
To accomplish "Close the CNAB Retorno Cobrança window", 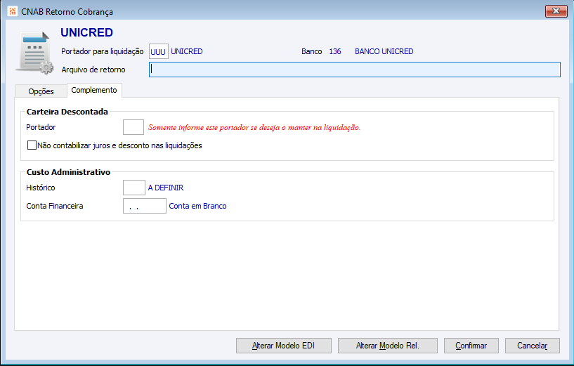I will pyautogui.click(x=556, y=11).
